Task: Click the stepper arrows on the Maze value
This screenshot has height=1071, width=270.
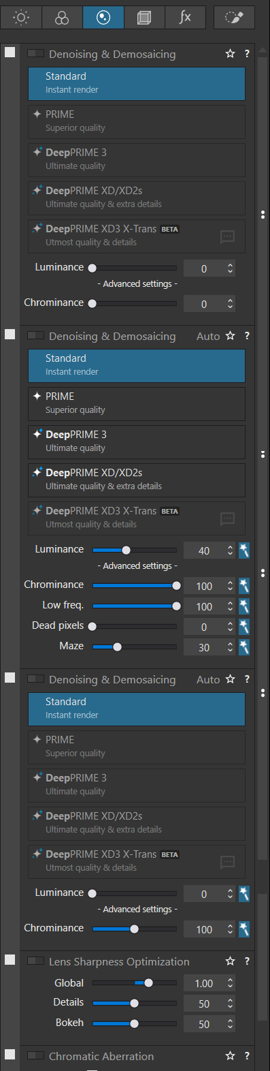Action: click(x=231, y=647)
